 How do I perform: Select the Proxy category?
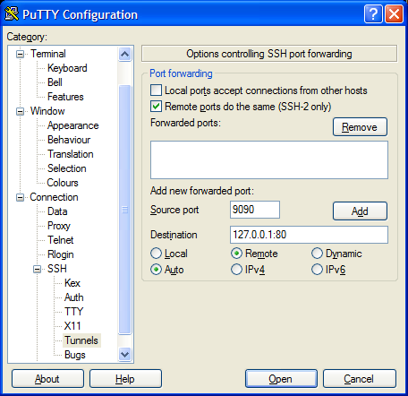coord(59,226)
